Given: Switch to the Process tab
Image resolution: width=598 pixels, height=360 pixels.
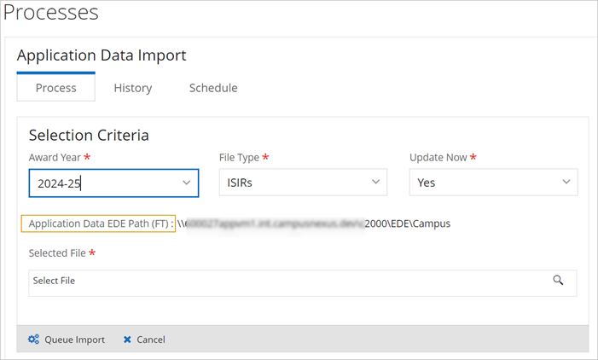Looking at the screenshot, I should click(x=56, y=87).
